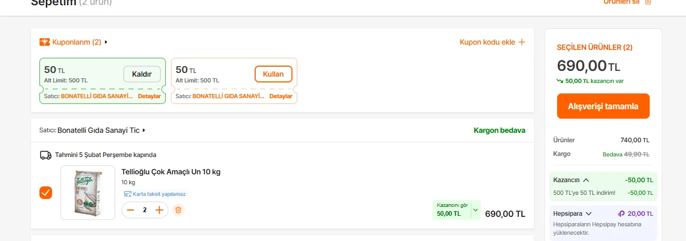
Task: Decrease flour quantity with the minus icon
Action: click(x=130, y=210)
